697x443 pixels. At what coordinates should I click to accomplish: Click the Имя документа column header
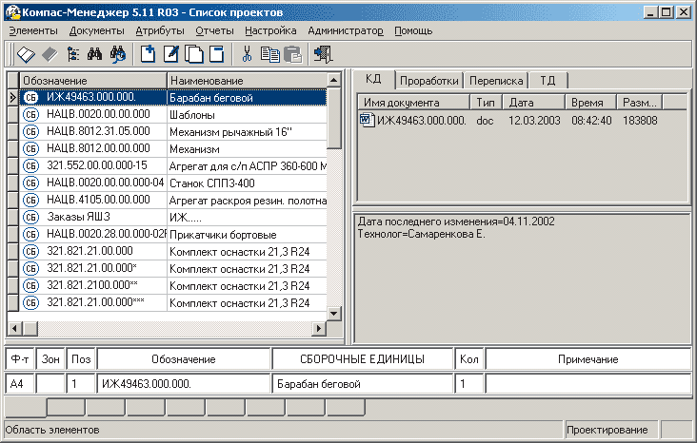pos(413,102)
